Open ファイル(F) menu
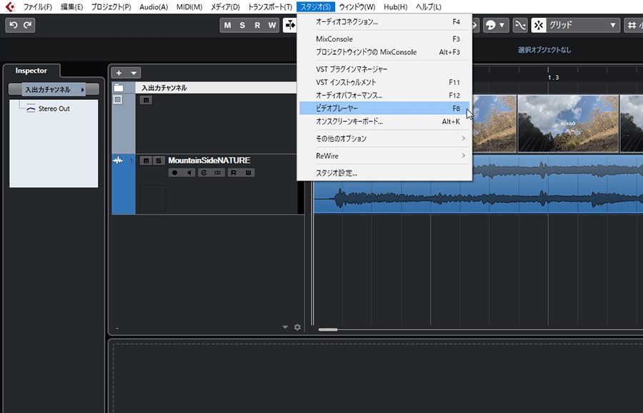 coord(37,7)
